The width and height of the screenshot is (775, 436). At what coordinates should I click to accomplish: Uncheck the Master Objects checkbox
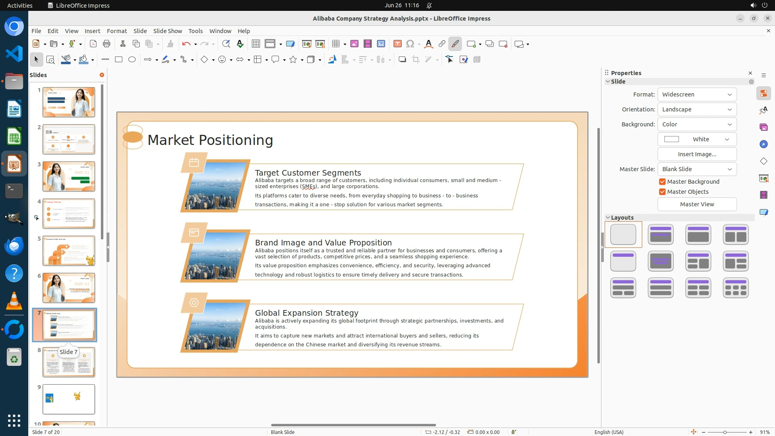tap(662, 192)
